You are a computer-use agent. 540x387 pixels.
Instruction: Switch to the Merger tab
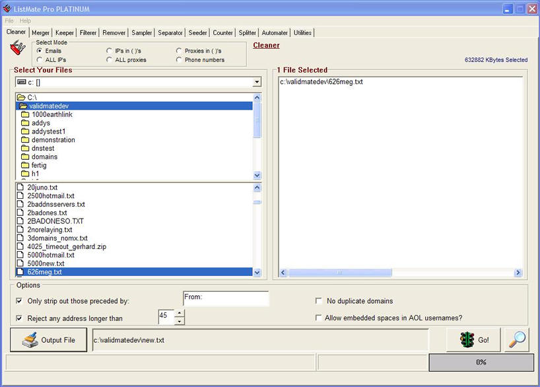point(40,32)
